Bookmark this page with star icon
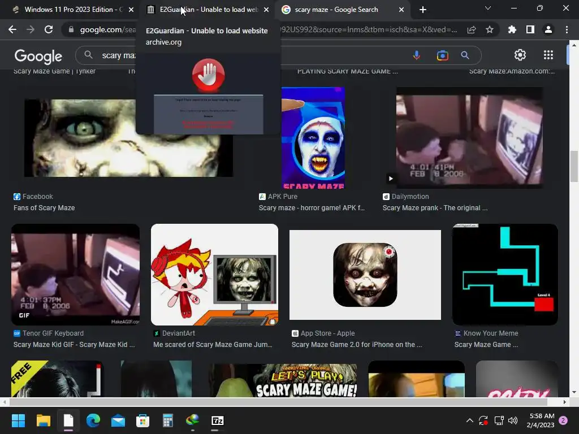Screen dimensions: 579x434 point(490,29)
